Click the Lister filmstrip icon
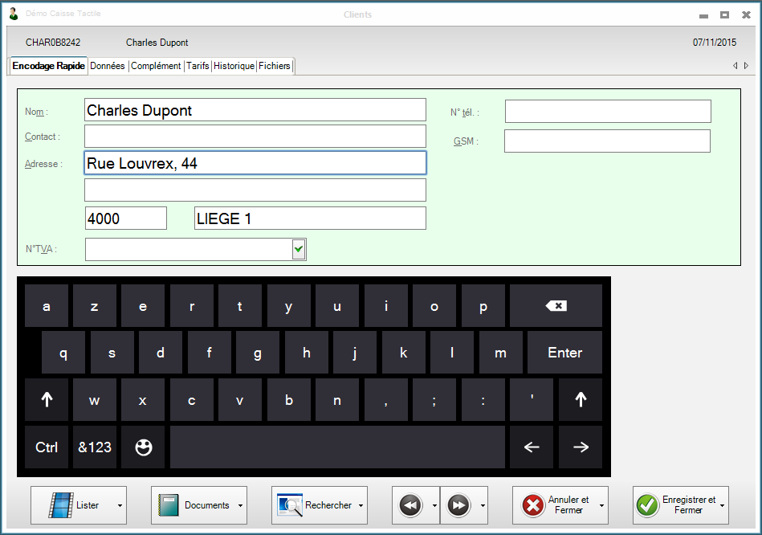The image size is (762, 535). tap(60, 505)
